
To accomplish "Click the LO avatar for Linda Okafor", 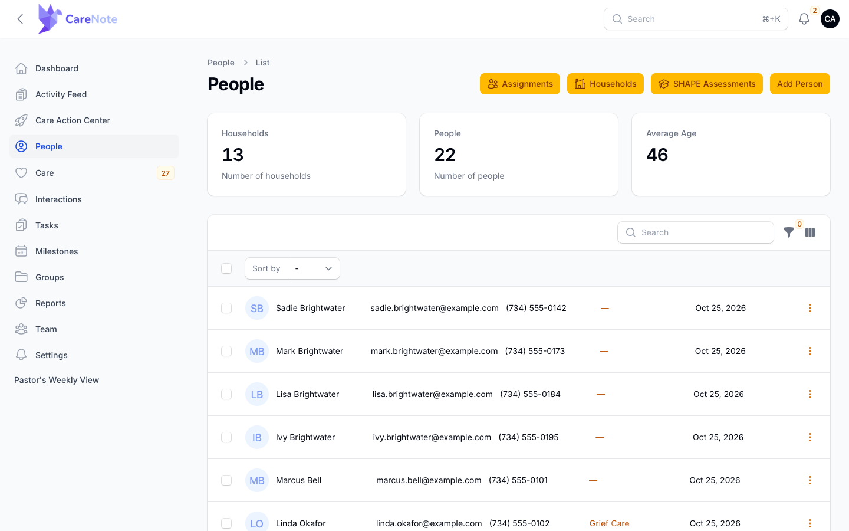I will point(257,523).
